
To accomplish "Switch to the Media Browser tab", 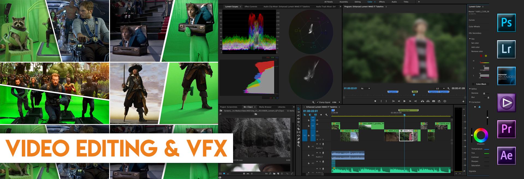I will [265, 107].
